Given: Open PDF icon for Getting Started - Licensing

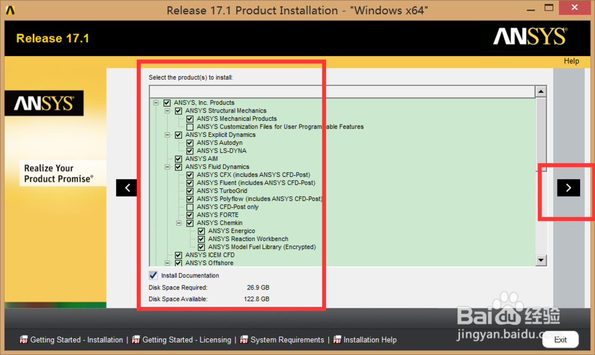Looking at the screenshot, I should [x=136, y=340].
